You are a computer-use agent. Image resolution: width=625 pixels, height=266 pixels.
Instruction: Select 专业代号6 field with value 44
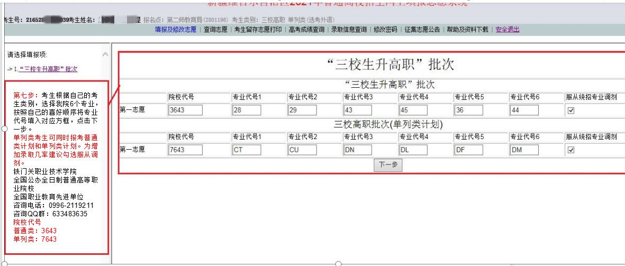(524, 111)
